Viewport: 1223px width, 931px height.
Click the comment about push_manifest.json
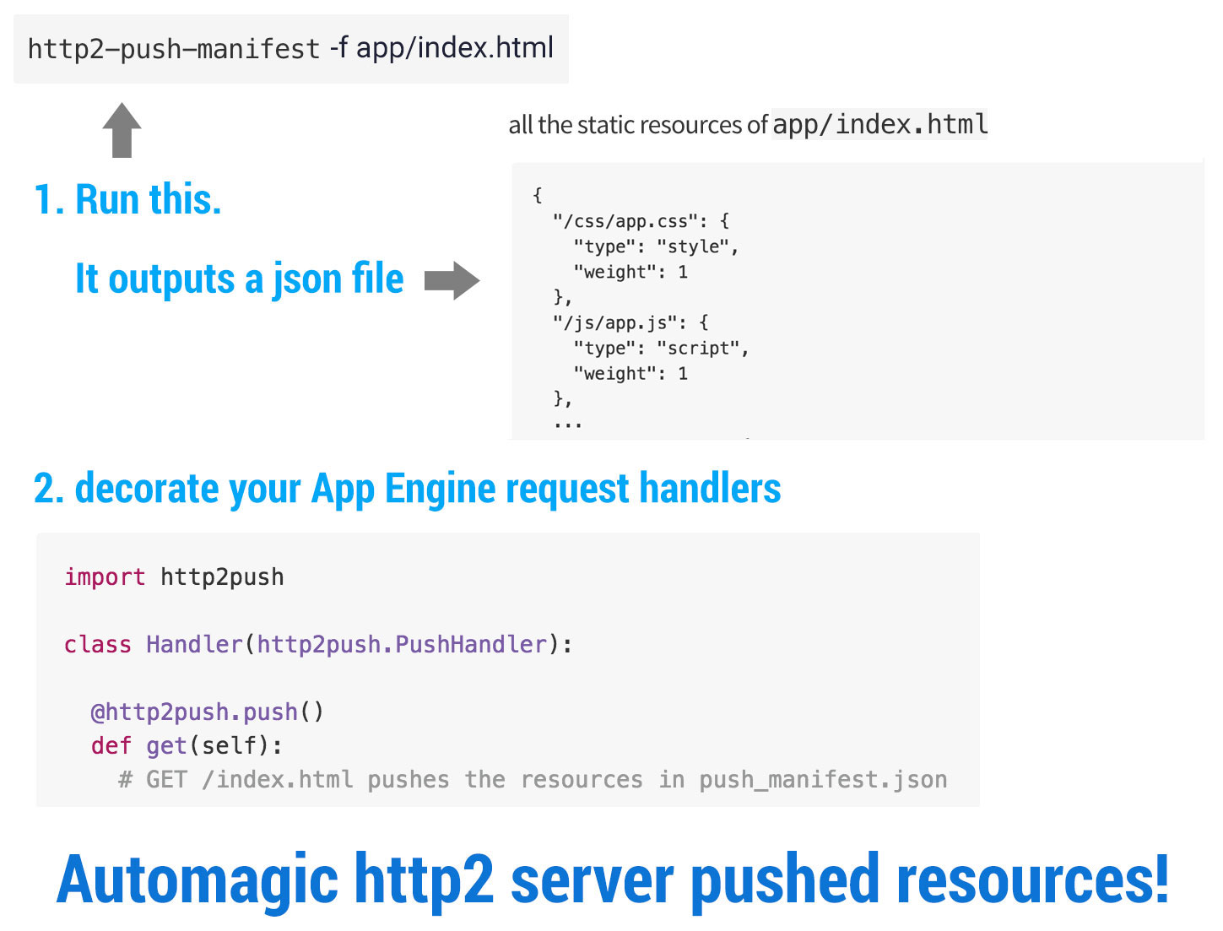click(533, 779)
